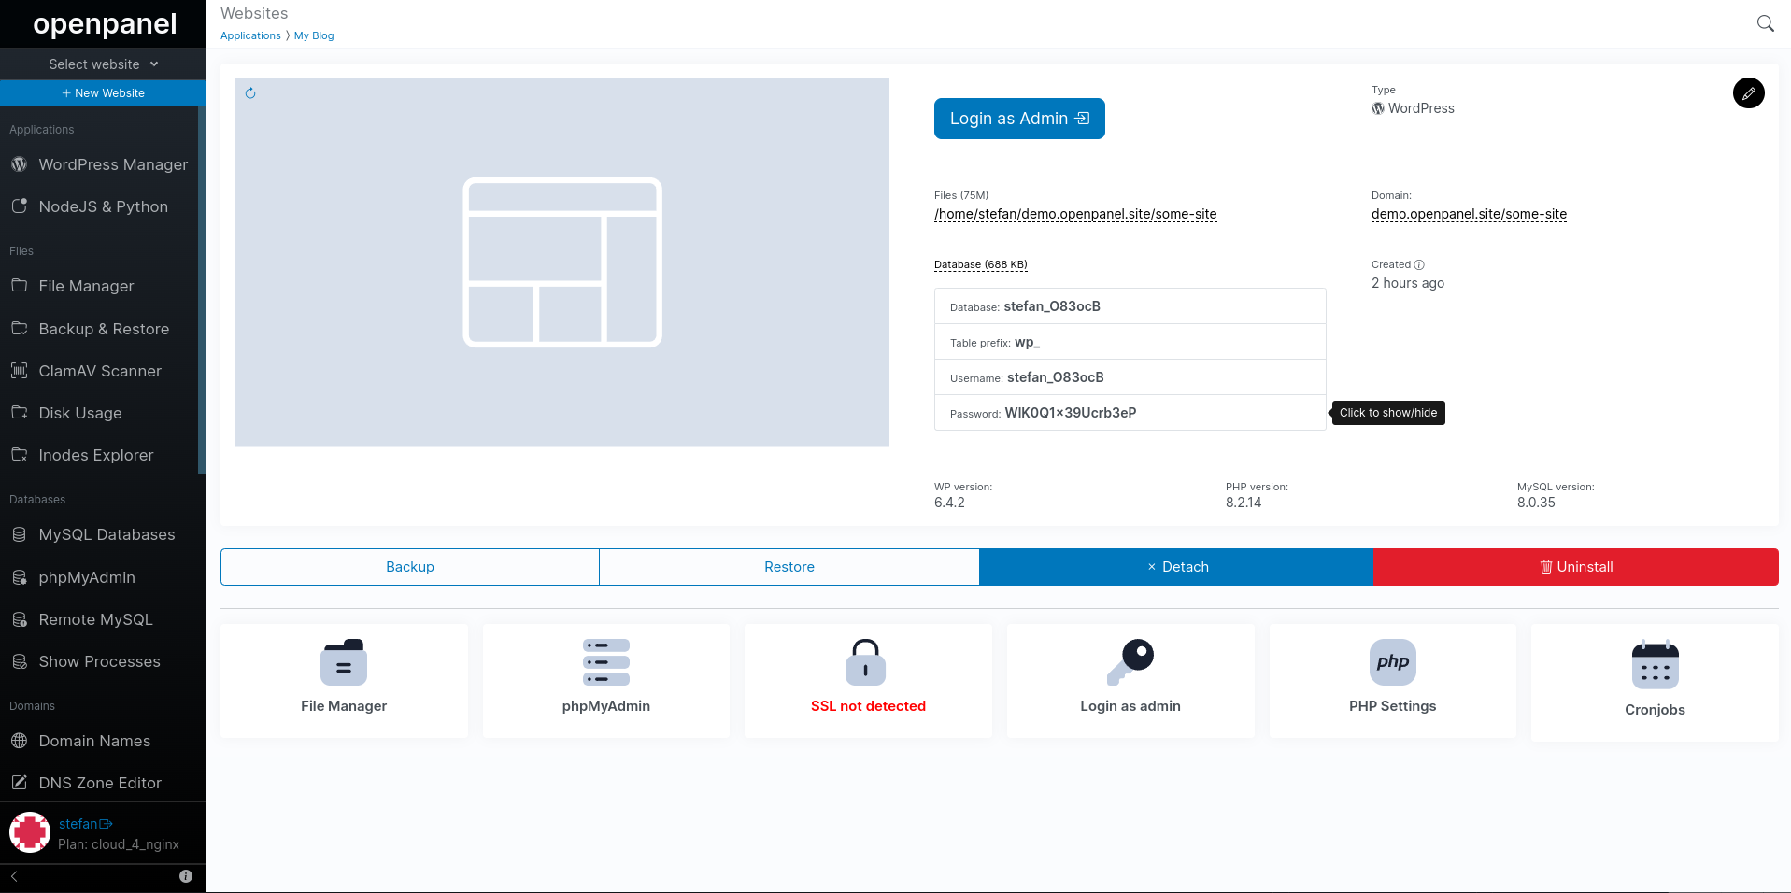Click the Domain Names globe icon
The height and width of the screenshot is (893, 1791).
[x=19, y=741]
